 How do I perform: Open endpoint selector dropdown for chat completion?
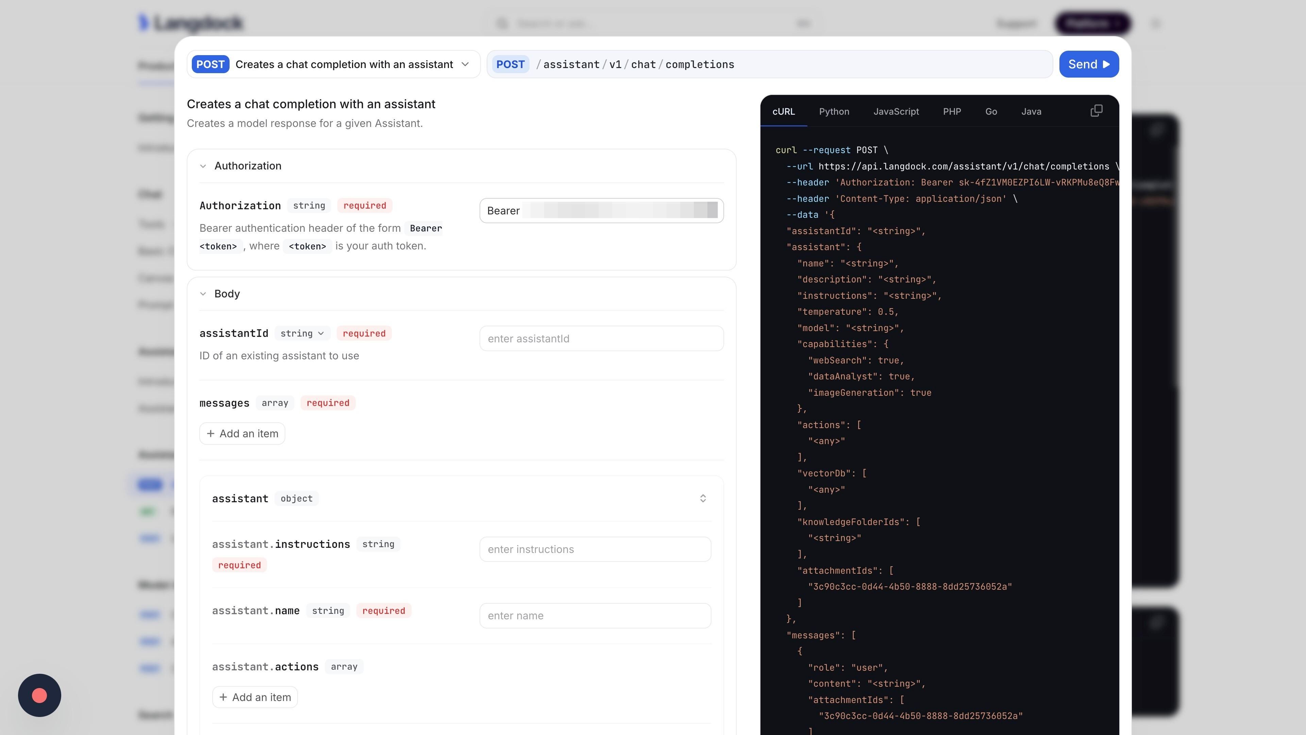tap(464, 64)
